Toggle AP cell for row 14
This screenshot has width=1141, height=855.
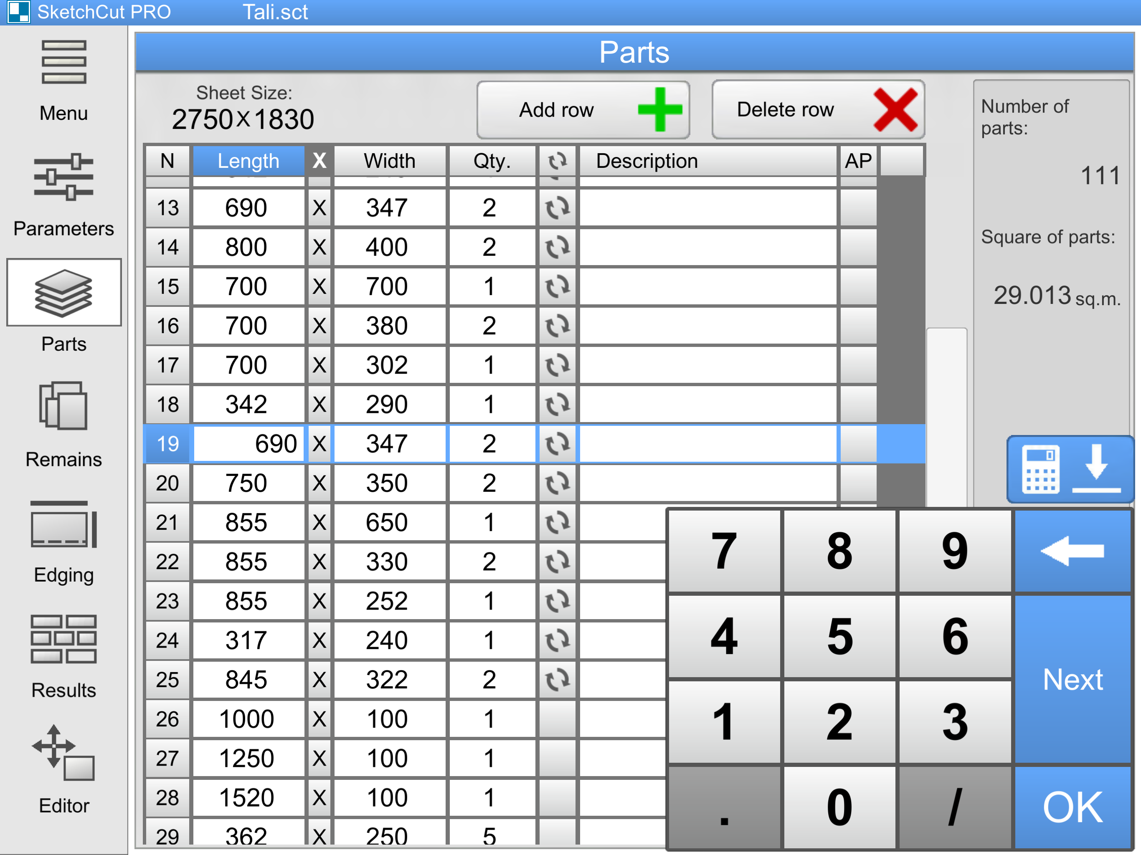pyautogui.click(x=858, y=248)
